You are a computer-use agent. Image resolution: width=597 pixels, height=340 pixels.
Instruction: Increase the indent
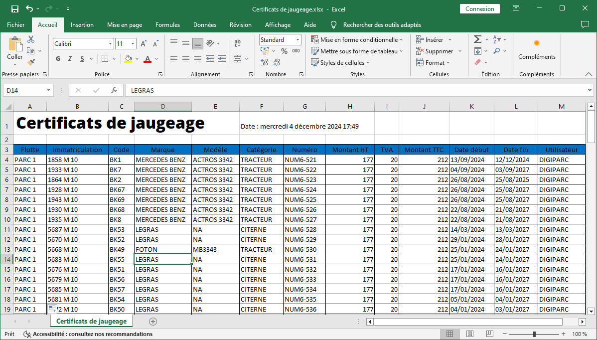tap(222, 59)
